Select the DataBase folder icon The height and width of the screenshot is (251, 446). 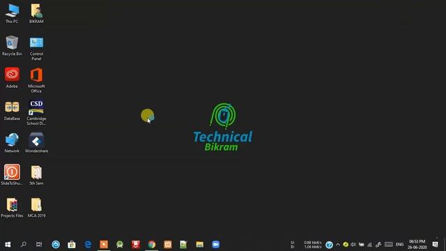tap(12, 110)
